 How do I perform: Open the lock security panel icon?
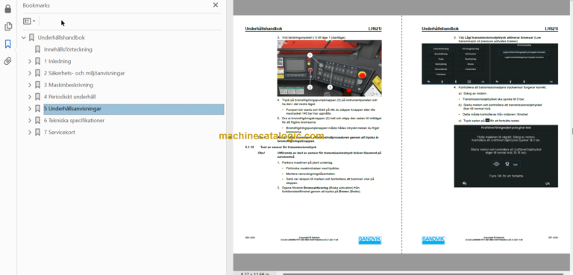tap(7, 9)
